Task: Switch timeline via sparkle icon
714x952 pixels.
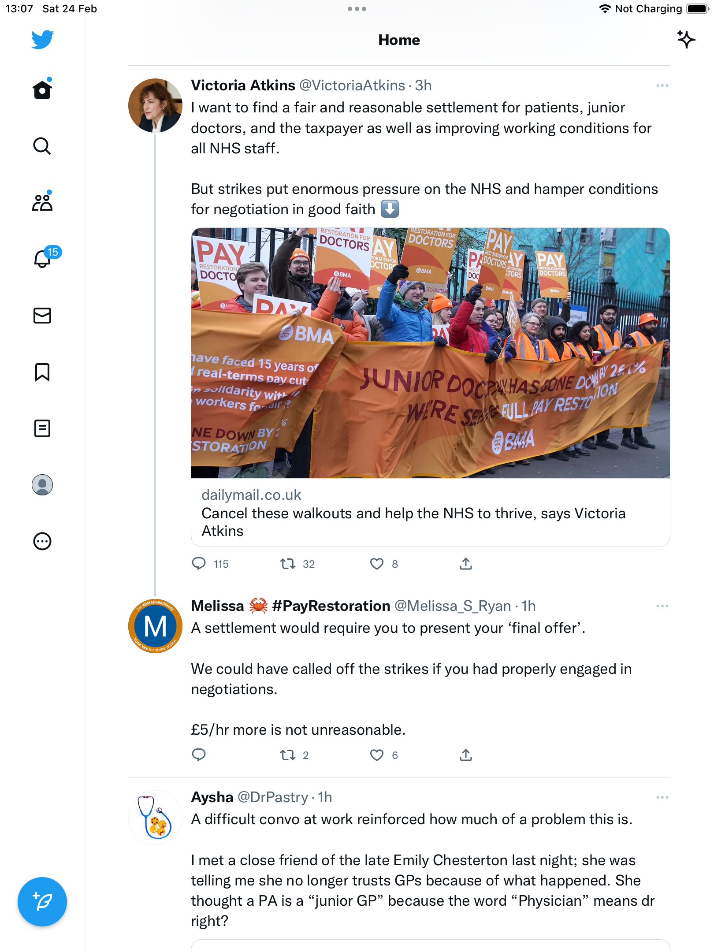Action: [686, 40]
